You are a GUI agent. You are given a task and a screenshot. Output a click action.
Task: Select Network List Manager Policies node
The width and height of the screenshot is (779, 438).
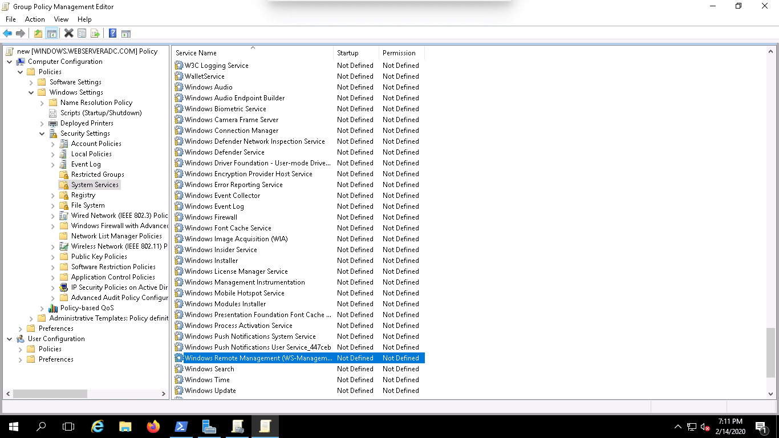click(x=116, y=236)
